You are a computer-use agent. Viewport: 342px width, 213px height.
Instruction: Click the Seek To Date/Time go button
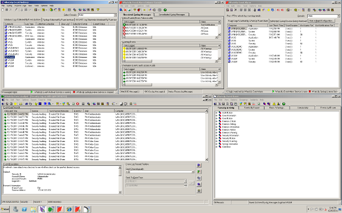pyautogui.click(x=192, y=183)
